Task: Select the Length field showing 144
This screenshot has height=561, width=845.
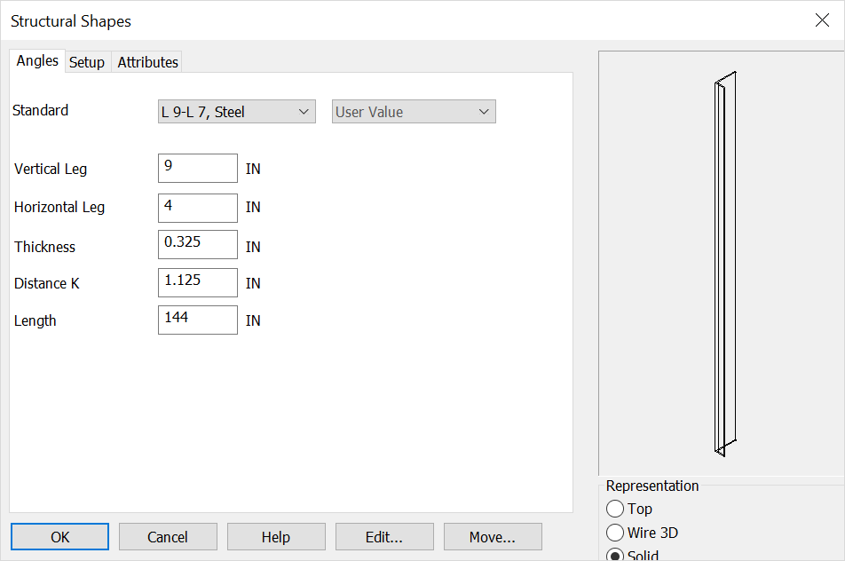Action: coord(197,320)
